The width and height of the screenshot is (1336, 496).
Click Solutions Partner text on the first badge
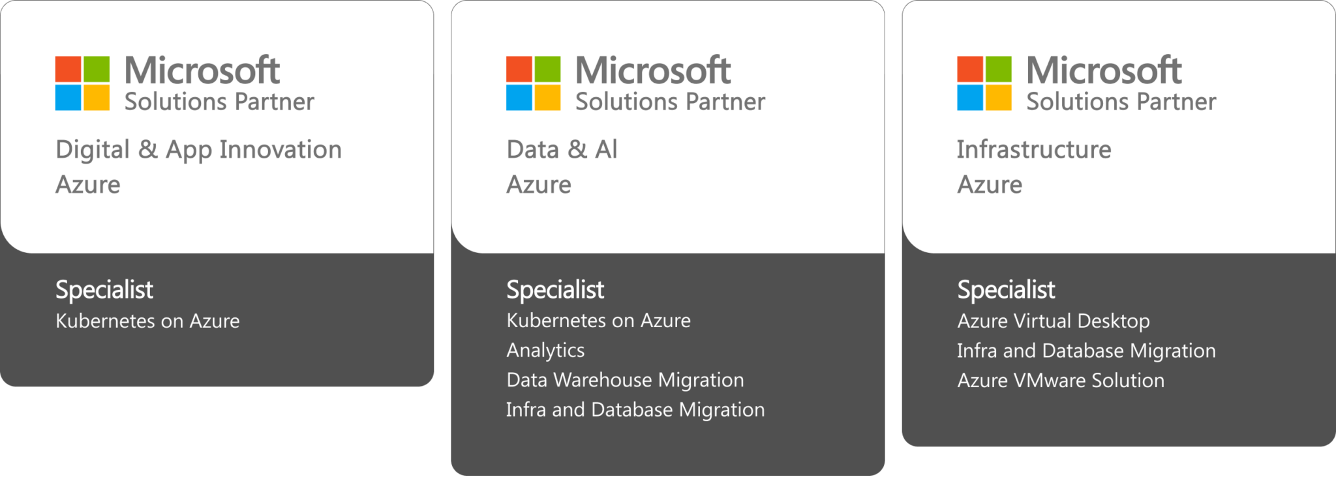tap(219, 102)
